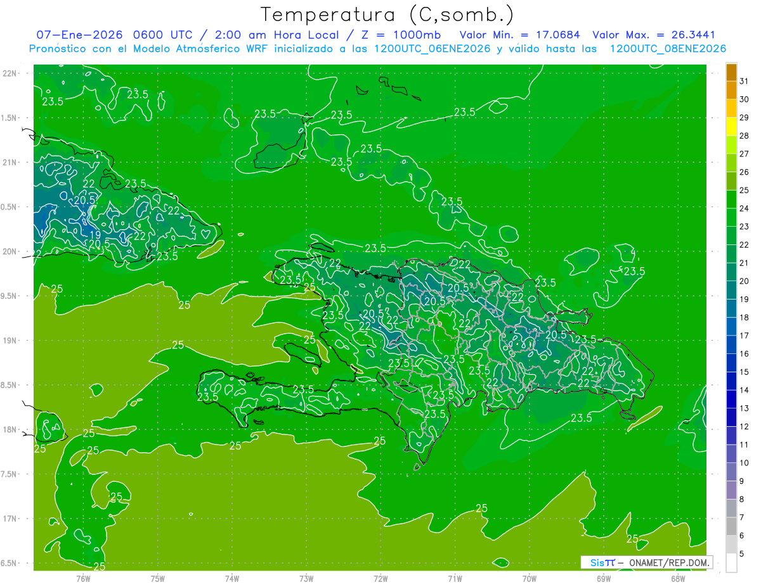Click legend color band between 23 and 24
761x587 pixels.
731,217
